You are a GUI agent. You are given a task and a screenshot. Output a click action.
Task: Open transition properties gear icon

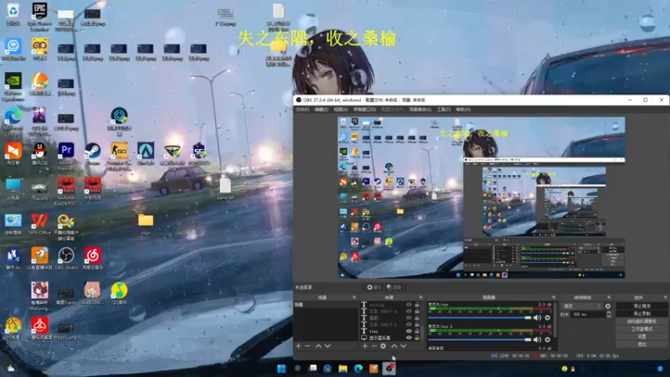click(x=608, y=306)
